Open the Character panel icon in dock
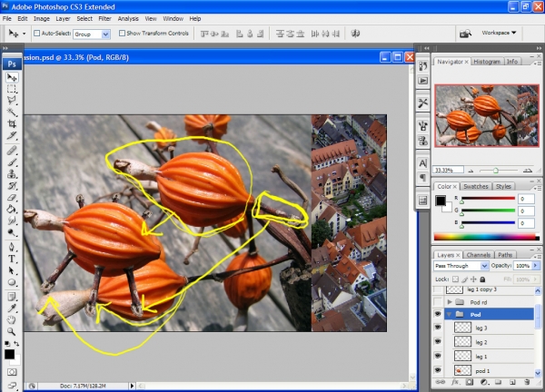The width and height of the screenshot is (545, 392). coord(423,163)
